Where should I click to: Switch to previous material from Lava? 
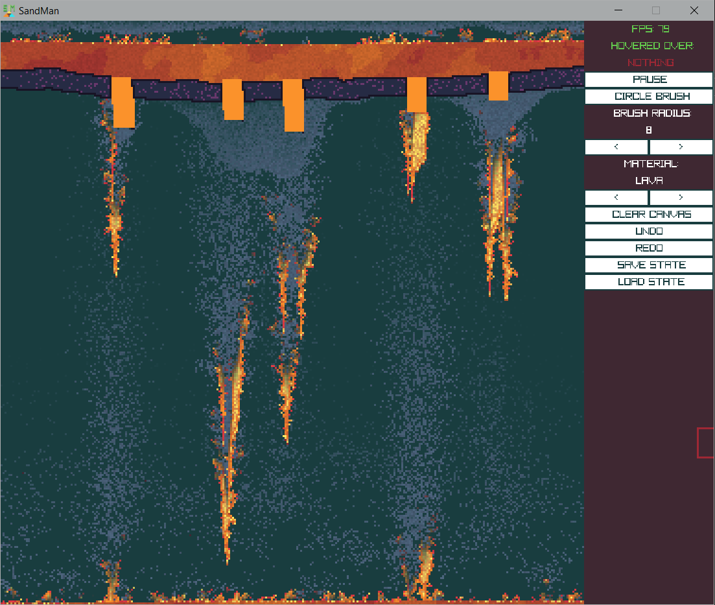pos(616,197)
